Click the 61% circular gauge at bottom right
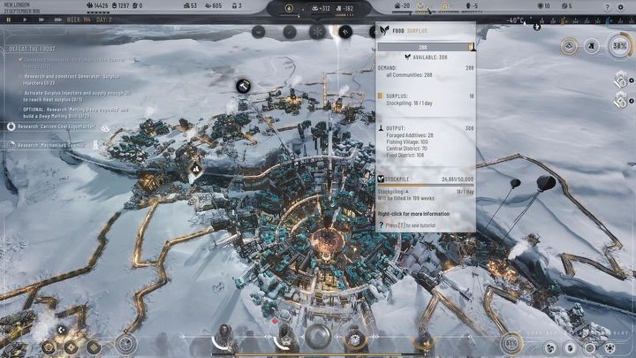The image size is (636, 358). [x=511, y=344]
